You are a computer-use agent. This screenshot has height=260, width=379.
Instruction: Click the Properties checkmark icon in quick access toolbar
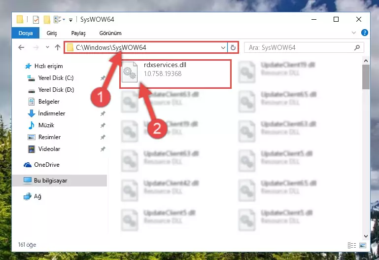[x=36, y=20]
